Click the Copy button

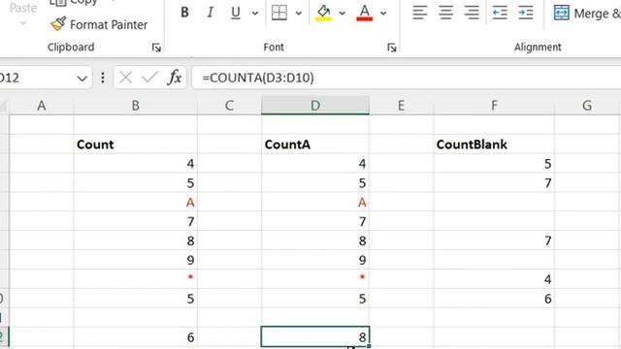coord(74,2)
